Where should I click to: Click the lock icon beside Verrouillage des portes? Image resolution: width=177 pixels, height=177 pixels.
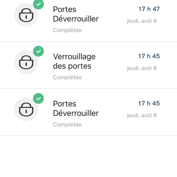coord(26,62)
